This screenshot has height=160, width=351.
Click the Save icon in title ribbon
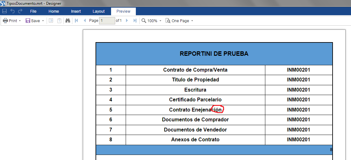(x=4, y=11)
